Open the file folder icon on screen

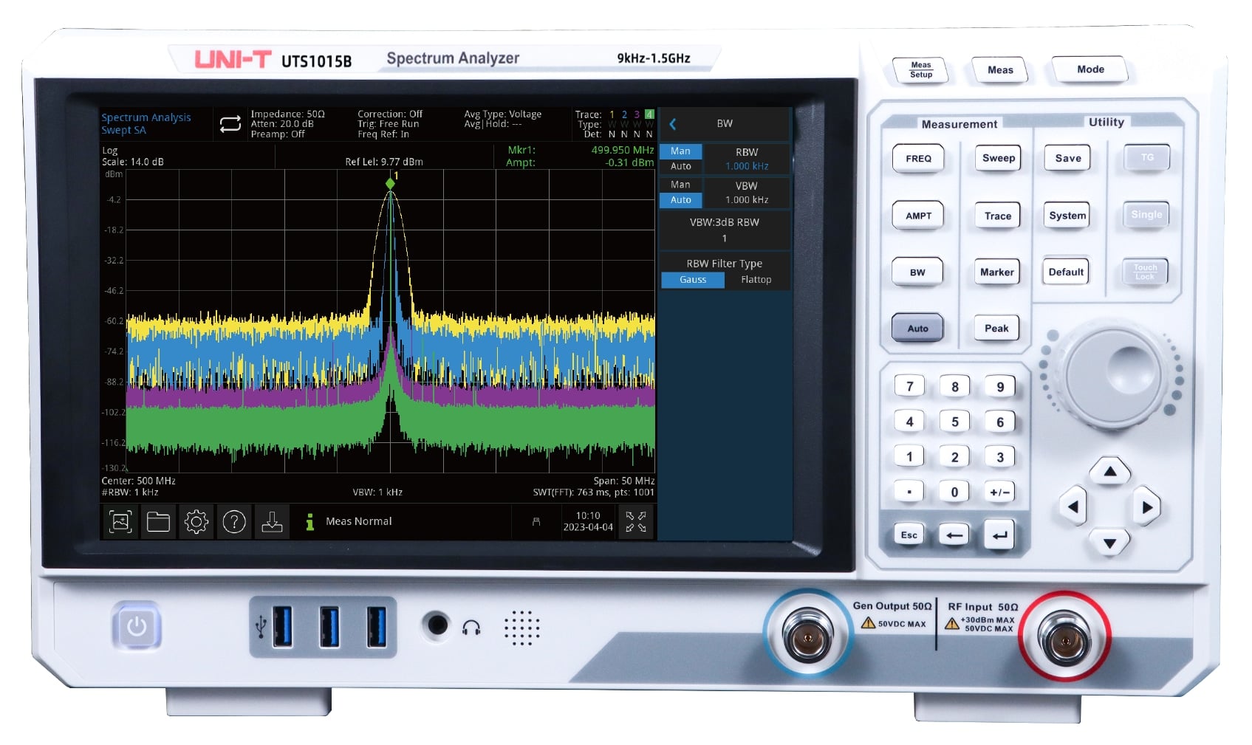pyautogui.click(x=158, y=522)
